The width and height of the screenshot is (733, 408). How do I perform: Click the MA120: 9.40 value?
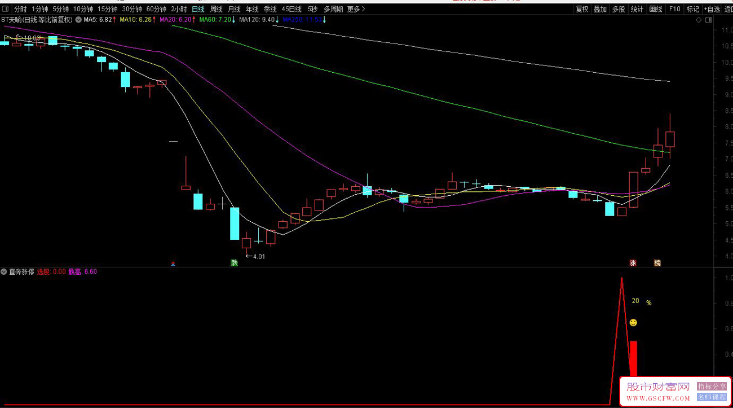pos(259,20)
